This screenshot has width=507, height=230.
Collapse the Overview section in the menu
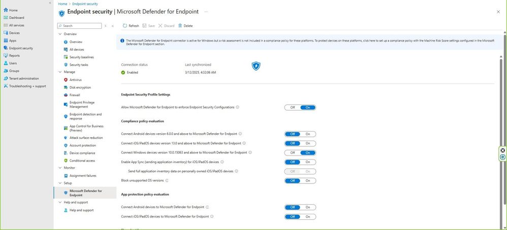pyautogui.click(x=60, y=34)
